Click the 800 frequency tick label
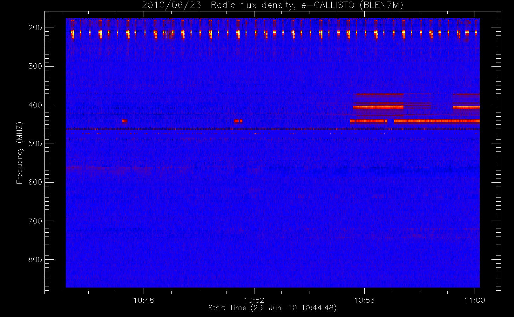The height and width of the screenshot is (317, 514). click(x=35, y=260)
